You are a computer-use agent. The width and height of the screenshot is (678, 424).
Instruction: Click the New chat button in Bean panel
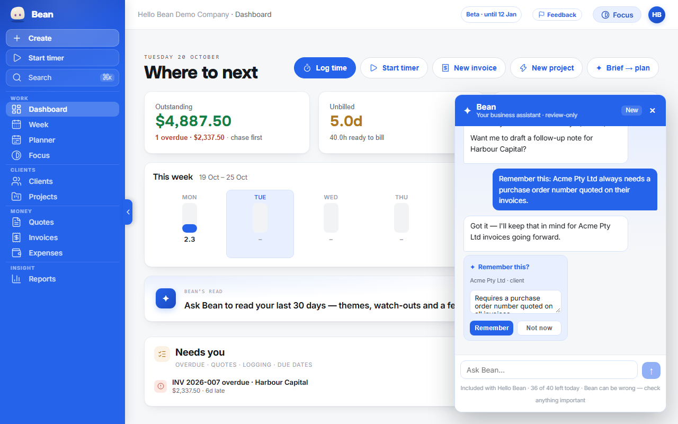coord(631,110)
